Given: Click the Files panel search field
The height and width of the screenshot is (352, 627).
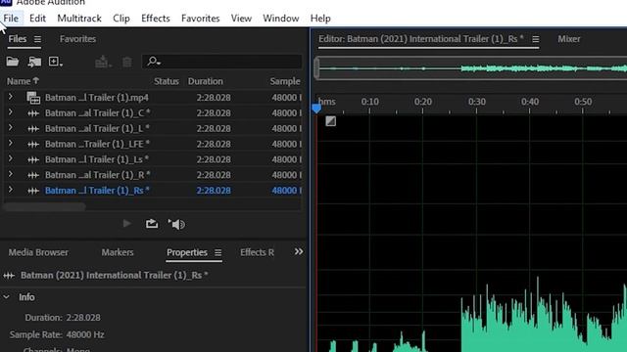Looking at the screenshot, I should 222,62.
